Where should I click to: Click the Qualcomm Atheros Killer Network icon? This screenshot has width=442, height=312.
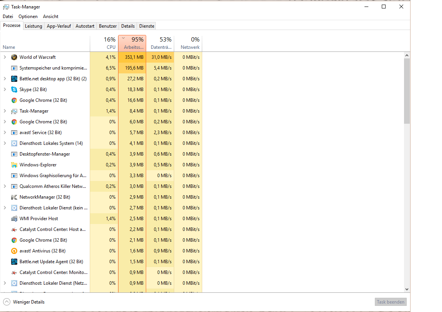[14, 186]
